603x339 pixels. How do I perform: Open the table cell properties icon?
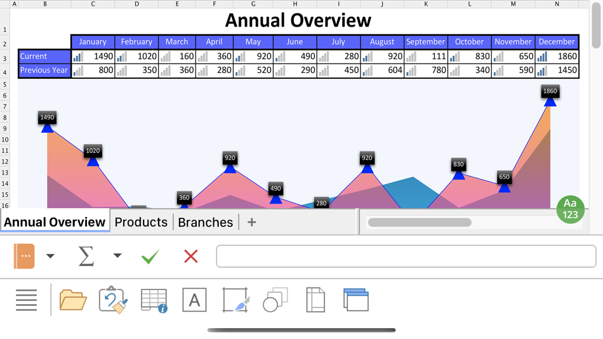click(x=154, y=300)
